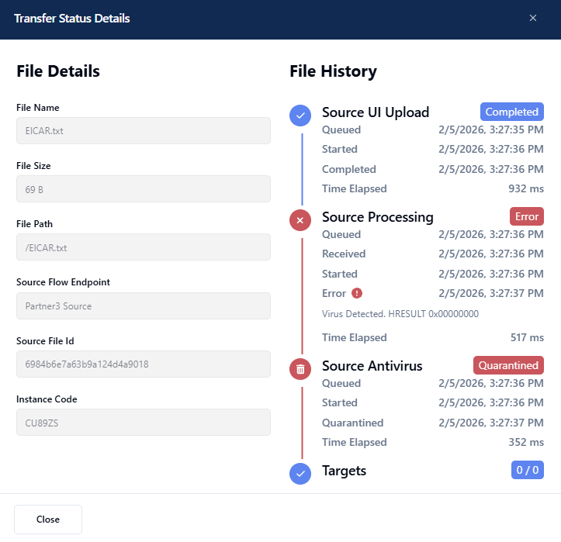Click the red error info icon
The height and width of the screenshot is (542, 561).
click(357, 293)
